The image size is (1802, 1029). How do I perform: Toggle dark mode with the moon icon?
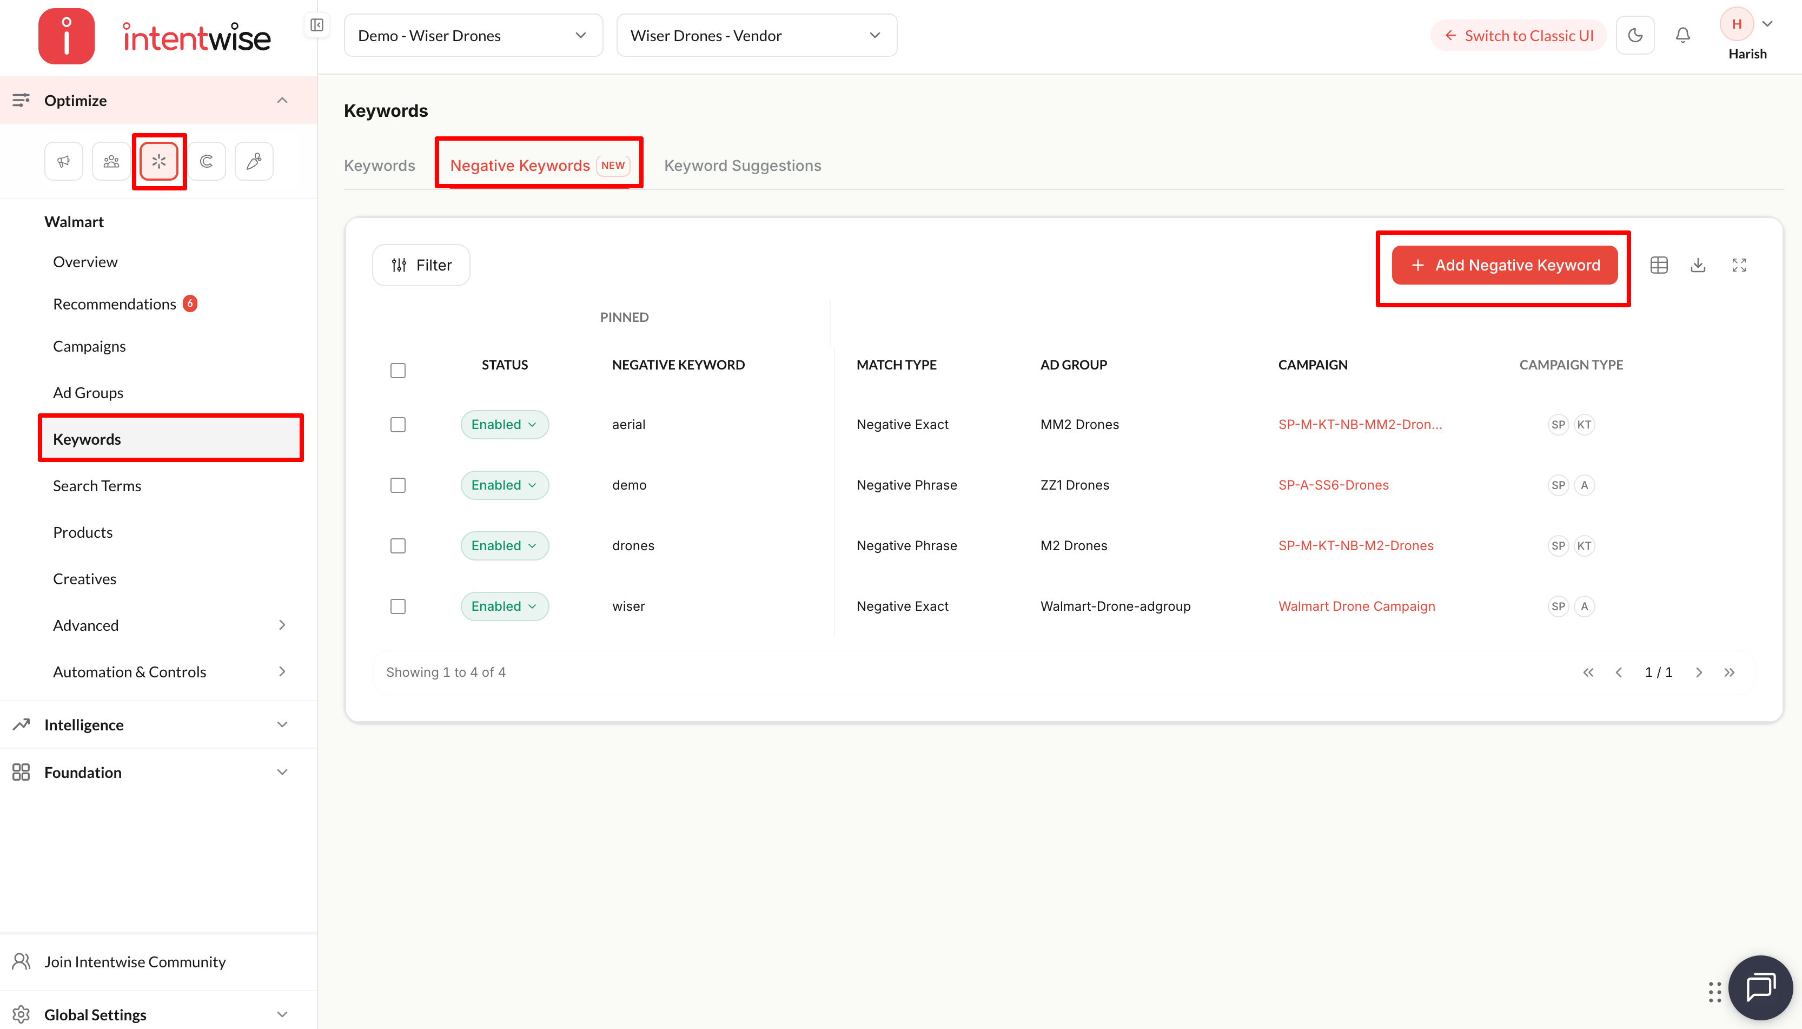click(x=1635, y=35)
